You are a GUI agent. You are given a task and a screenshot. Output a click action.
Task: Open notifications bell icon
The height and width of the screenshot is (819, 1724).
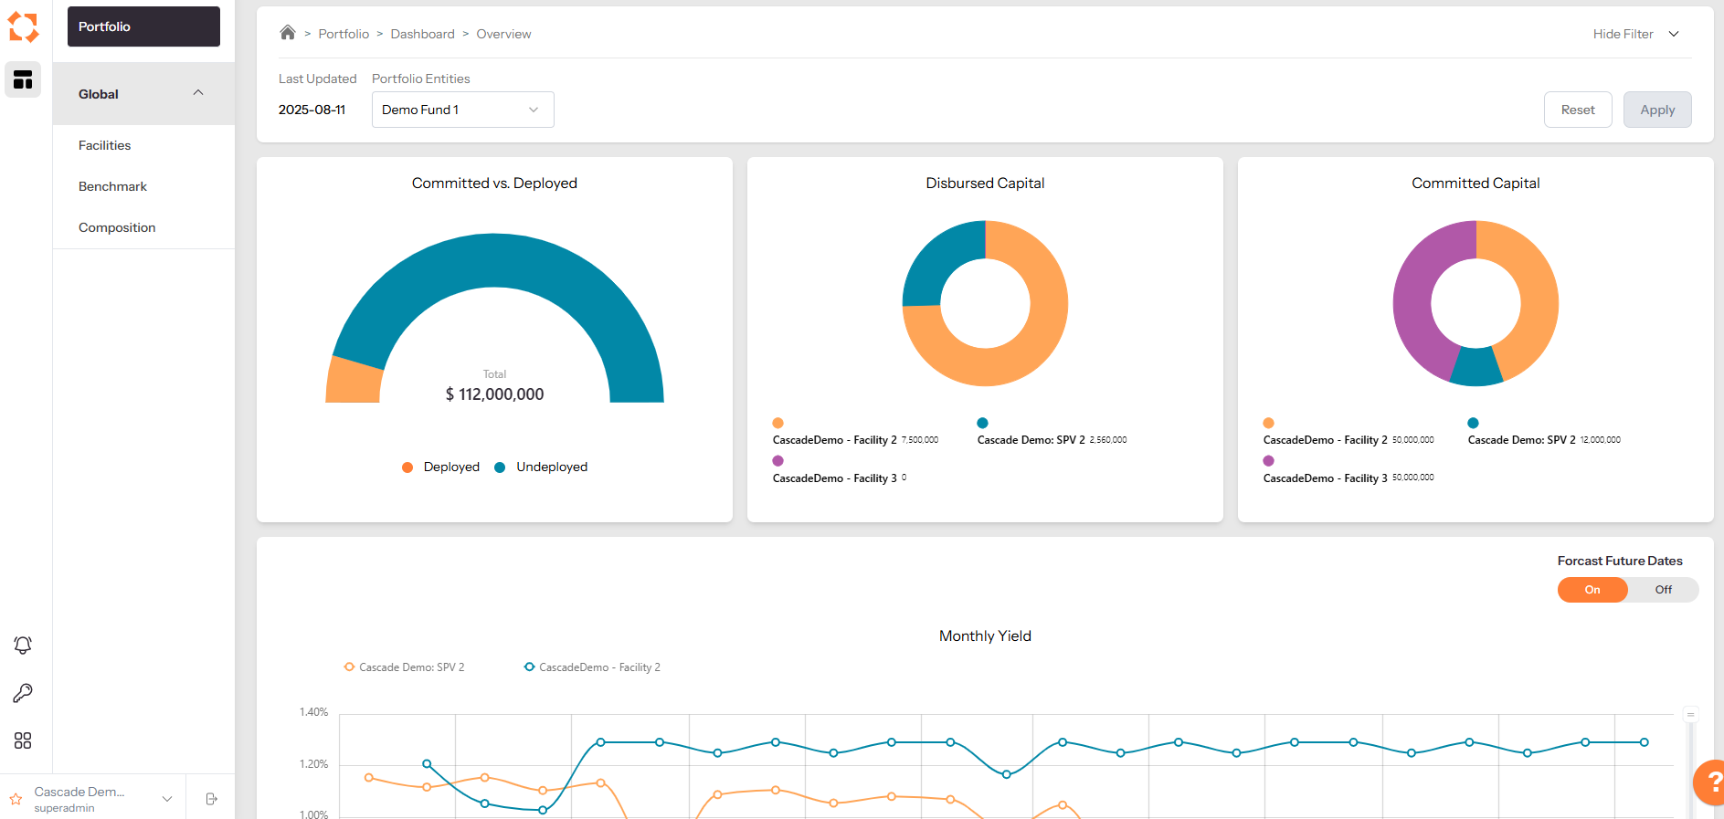(23, 646)
